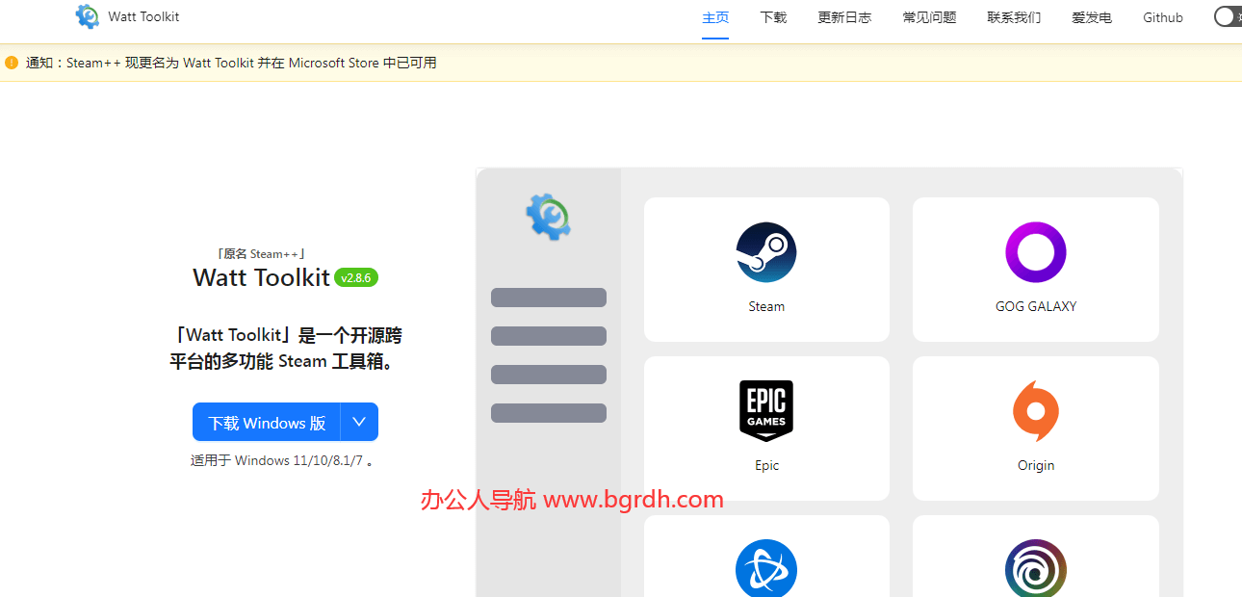Select the Epic Games icon
Image resolution: width=1242 pixels, height=597 pixels.
tap(766, 411)
